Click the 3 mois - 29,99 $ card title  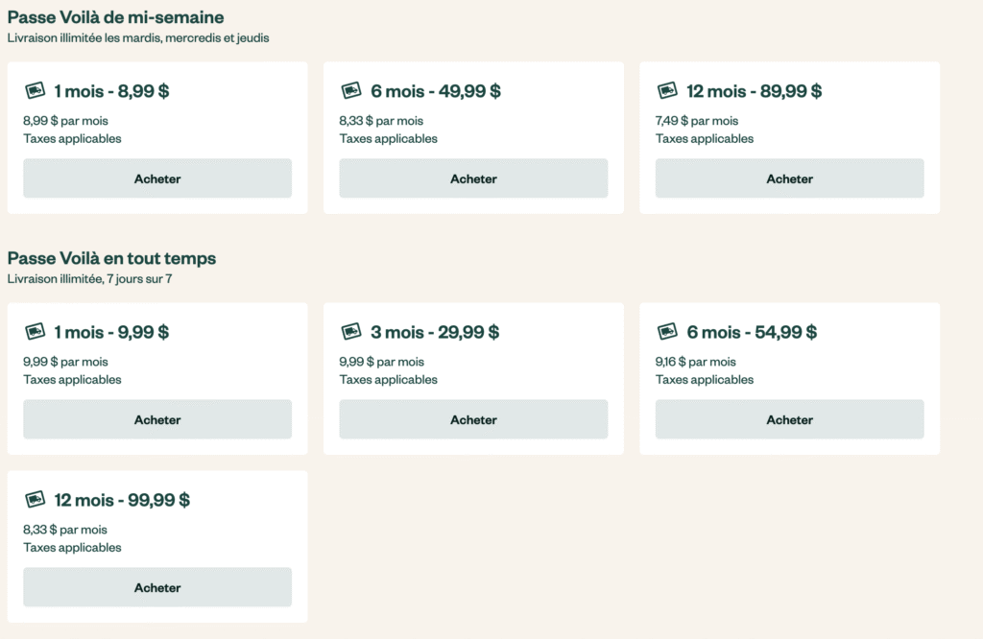click(x=435, y=332)
